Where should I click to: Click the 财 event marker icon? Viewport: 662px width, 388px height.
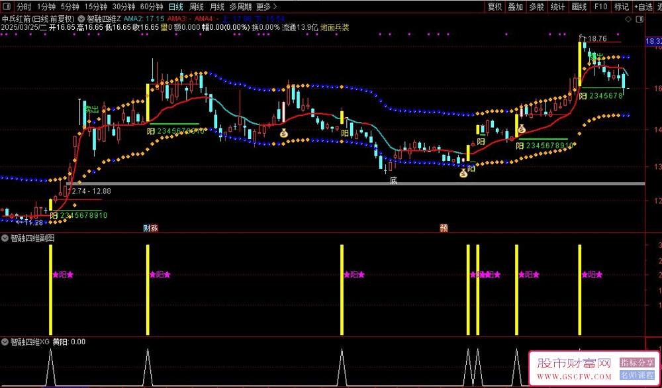(x=146, y=228)
